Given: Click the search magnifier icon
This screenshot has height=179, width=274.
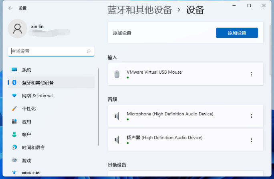Looking at the screenshot, I should tap(89, 51).
